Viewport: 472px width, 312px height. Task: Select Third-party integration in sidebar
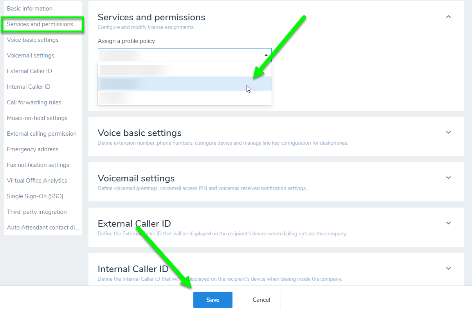[37, 212]
